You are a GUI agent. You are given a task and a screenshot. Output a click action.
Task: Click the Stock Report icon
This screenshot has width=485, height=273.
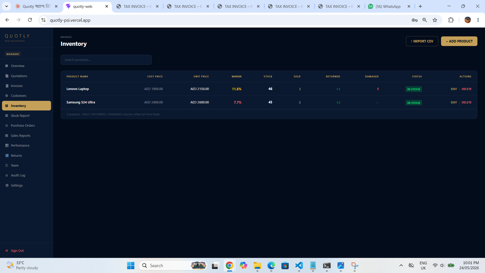7,116
